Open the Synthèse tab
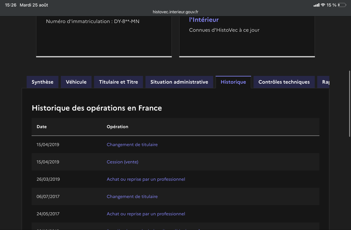The width and height of the screenshot is (351, 230). 43,82
